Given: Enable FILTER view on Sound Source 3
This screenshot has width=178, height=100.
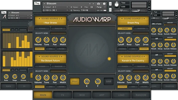Looking at the screenshot, I should (61, 86).
